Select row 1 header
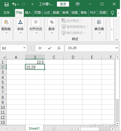The height and width of the screenshot is (131, 121). [3, 62]
